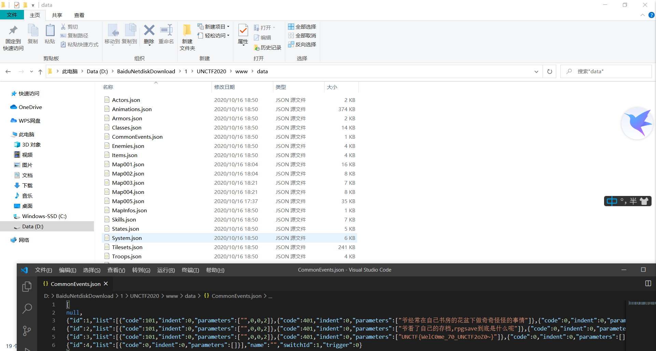Click the Paste clipboard icon
Image resolution: width=656 pixels, height=351 pixels.
50,34
